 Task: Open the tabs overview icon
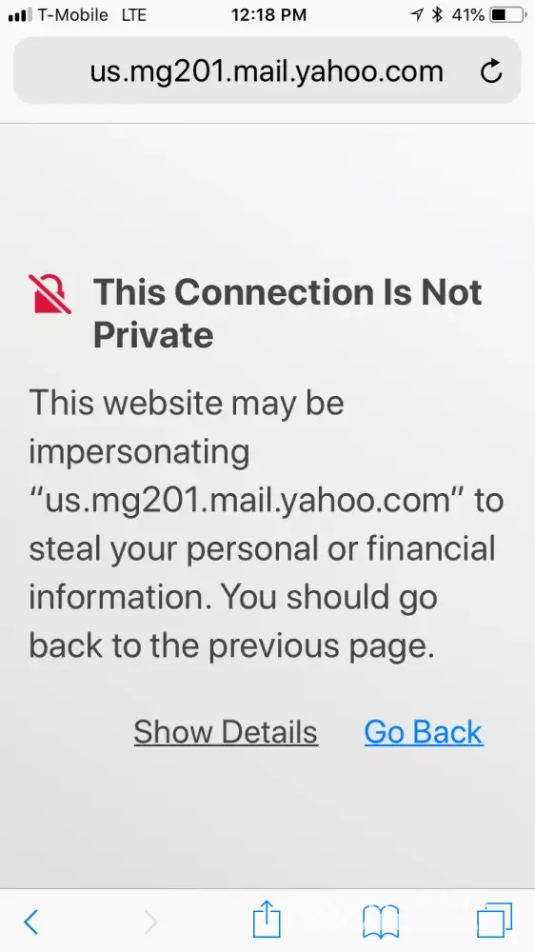tap(494, 920)
